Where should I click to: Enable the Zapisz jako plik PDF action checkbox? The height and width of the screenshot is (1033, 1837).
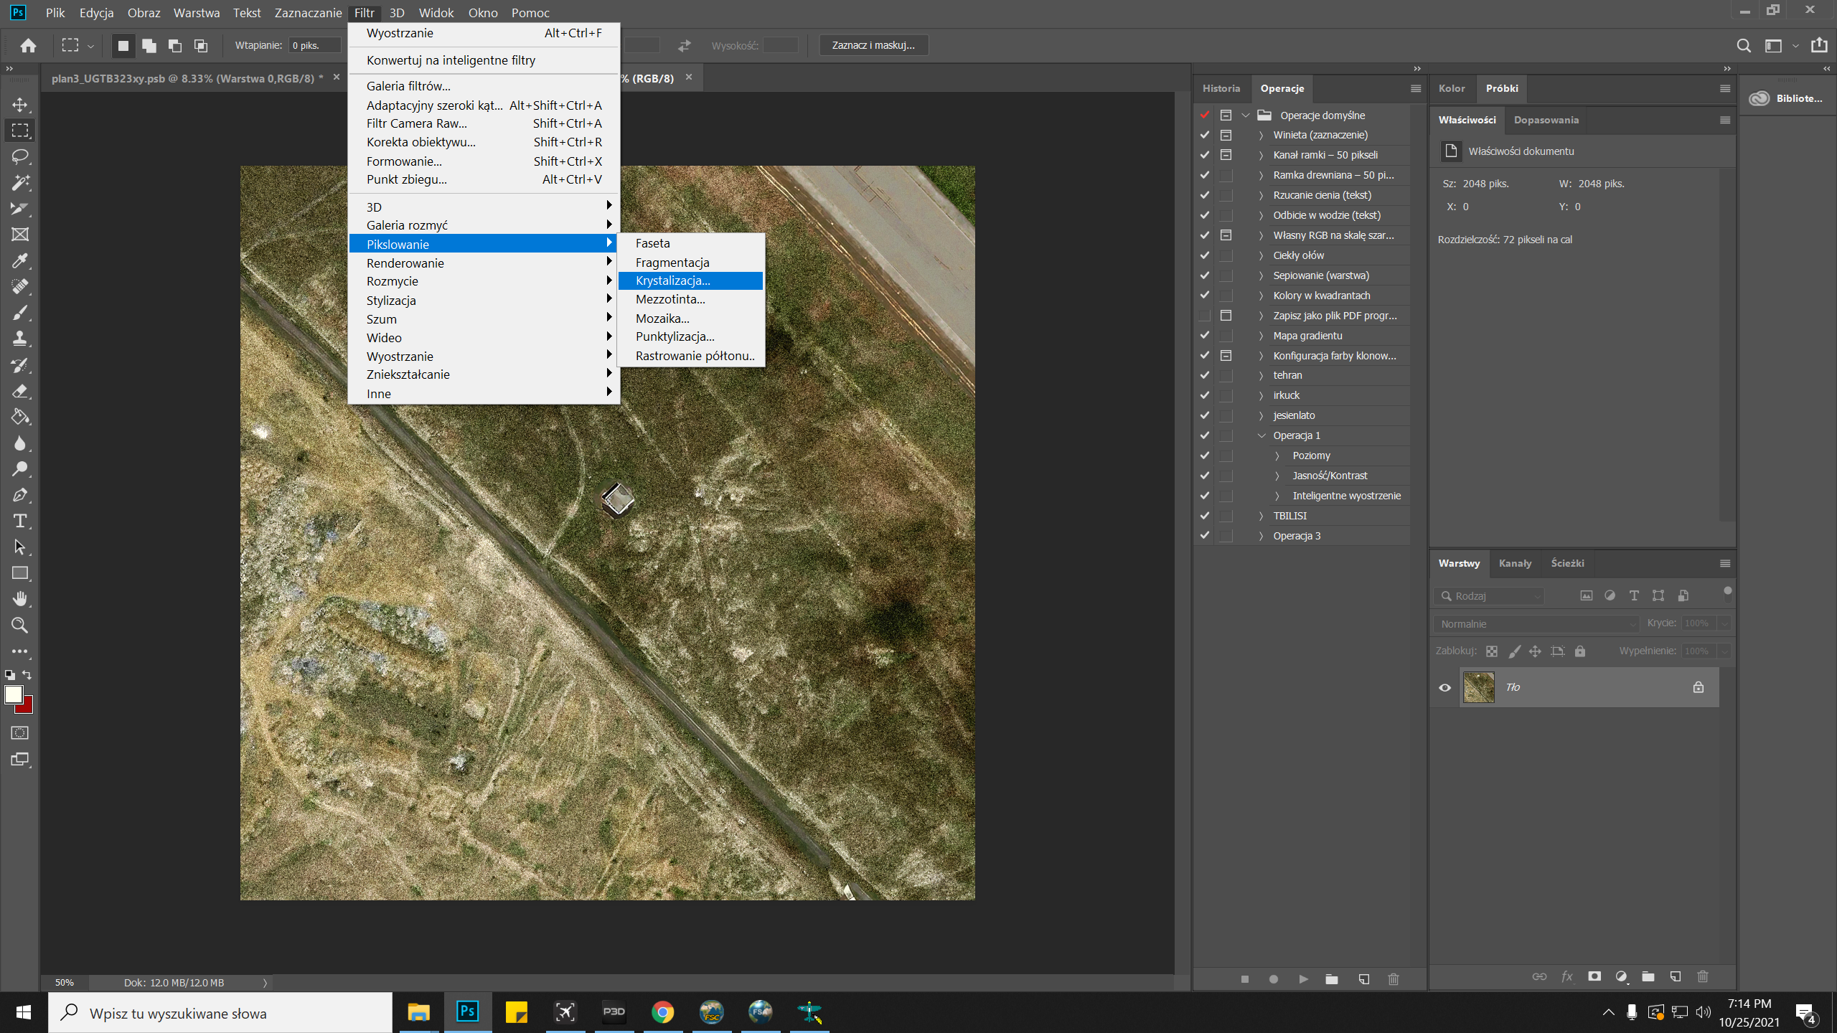pyautogui.click(x=1205, y=316)
